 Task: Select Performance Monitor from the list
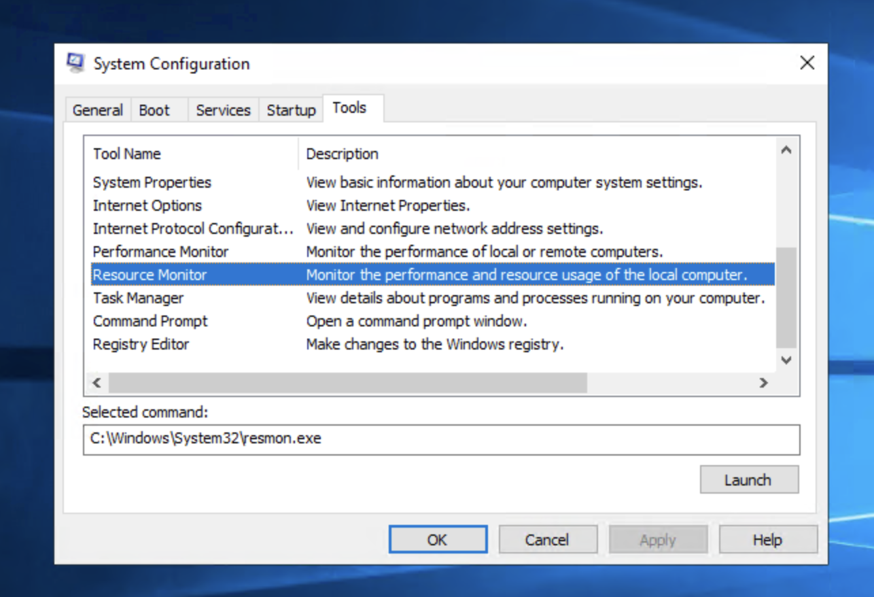[x=160, y=252]
